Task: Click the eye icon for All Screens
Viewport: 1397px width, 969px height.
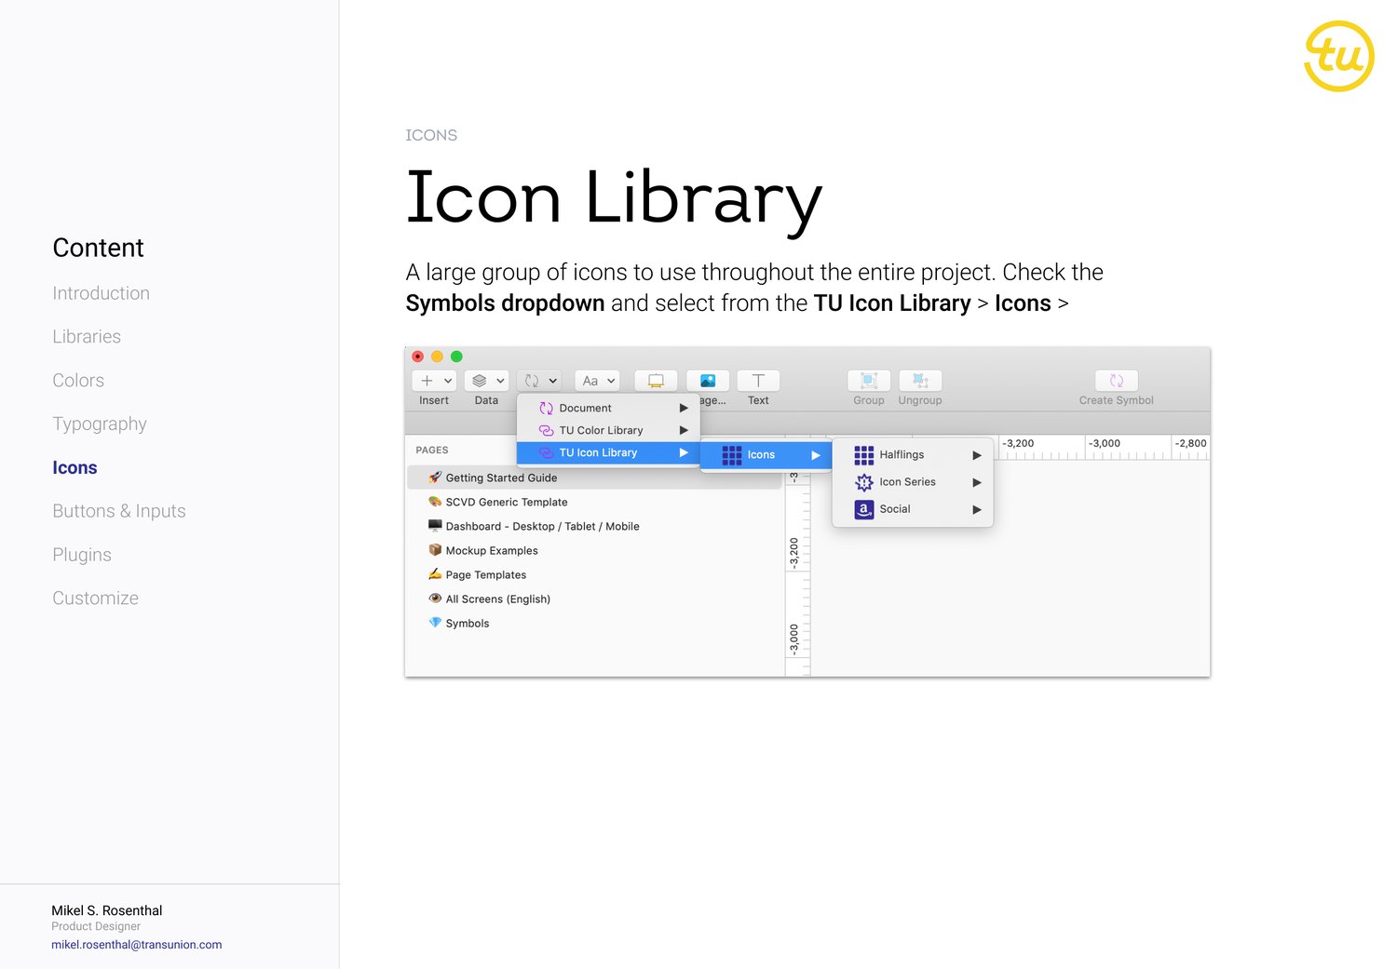Action: (435, 599)
